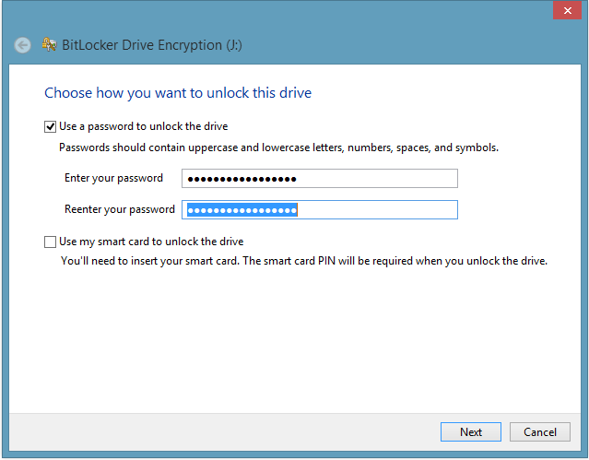
Task: Click the 'You'll need to insert your smart card' note
Action: click(x=304, y=261)
